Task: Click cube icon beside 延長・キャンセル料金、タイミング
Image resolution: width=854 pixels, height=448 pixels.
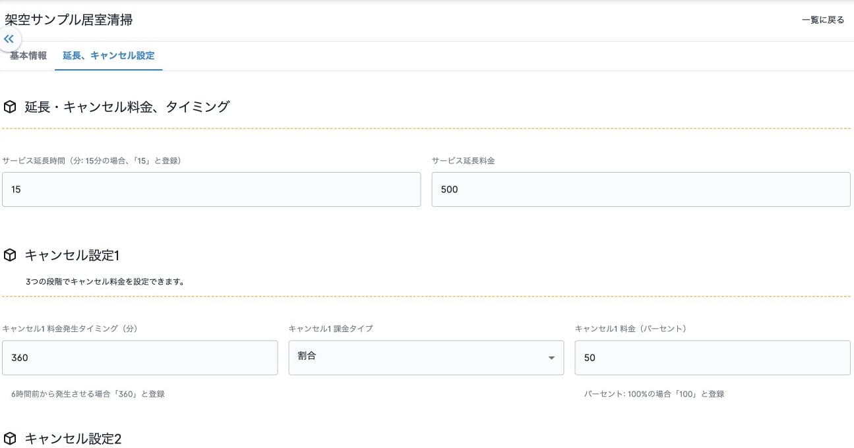Action: (10, 107)
